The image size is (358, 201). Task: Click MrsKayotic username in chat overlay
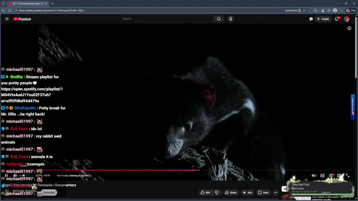click(25, 108)
